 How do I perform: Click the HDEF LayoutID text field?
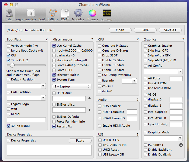pos(132,112)
